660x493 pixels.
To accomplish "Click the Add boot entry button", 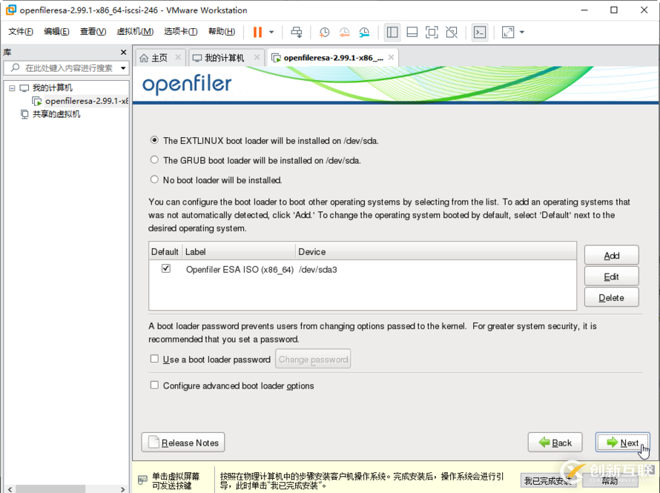I will click(x=611, y=255).
